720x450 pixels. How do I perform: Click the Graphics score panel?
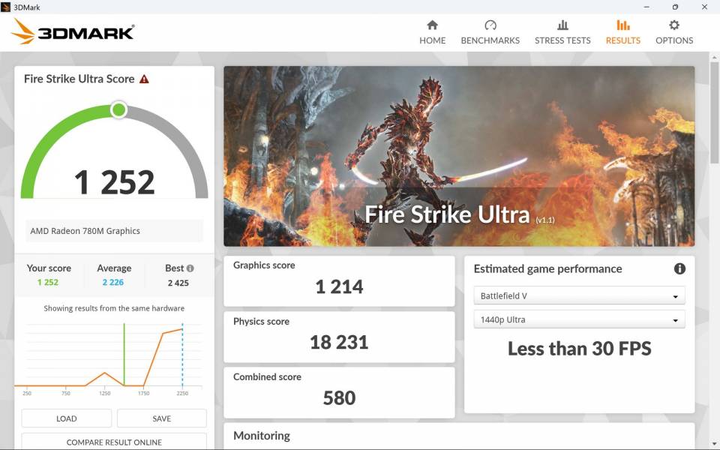339,281
